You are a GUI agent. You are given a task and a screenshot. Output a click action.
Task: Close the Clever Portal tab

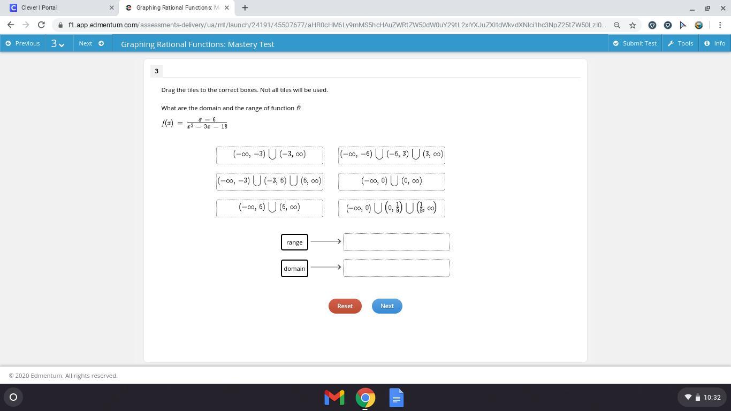tap(112, 7)
